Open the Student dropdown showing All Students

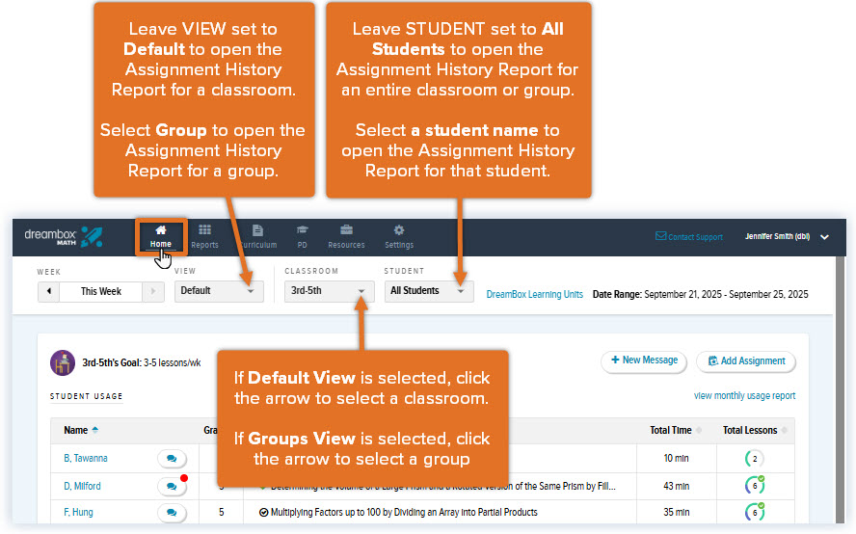pos(429,291)
